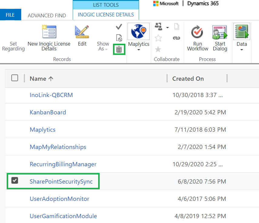Open the UserGamificationModule record
The height and width of the screenshot is (223, 259).
point(63,216)
